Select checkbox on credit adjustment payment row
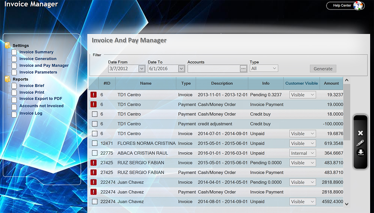The image size is (374, 213). click(95, 124)
